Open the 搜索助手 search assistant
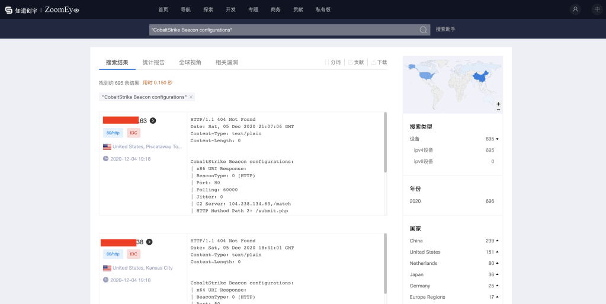606x304 pixels. click(445, 30)
